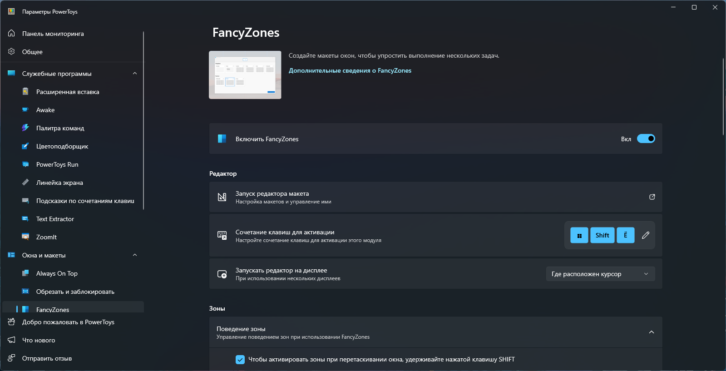The width and height of the screenshot is (726, 371).
Task: Click the Добро пожаловать в PowerToys label
Action: pyautogui.click(x=68, y=322)
